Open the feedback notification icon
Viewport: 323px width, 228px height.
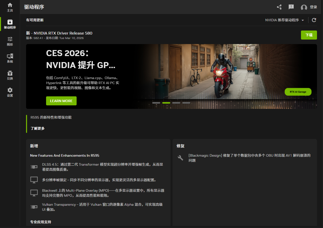click(291, 7)
